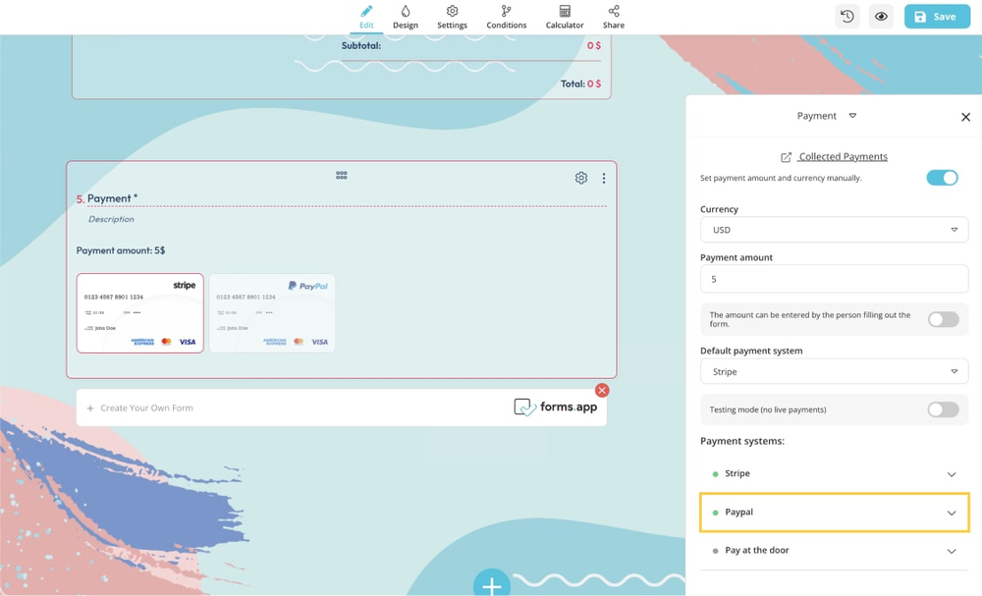Open Payment field gear settings
Image resolution: width=982 pixels, height=596 pixels.
click(581, 178)
